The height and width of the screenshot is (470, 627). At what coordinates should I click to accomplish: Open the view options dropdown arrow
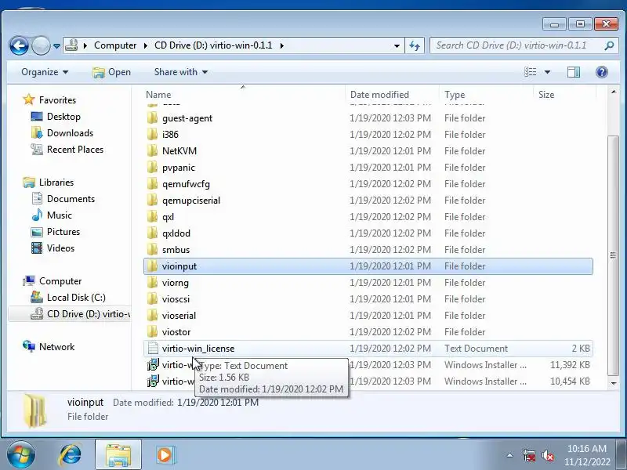(x=547, y=72)
